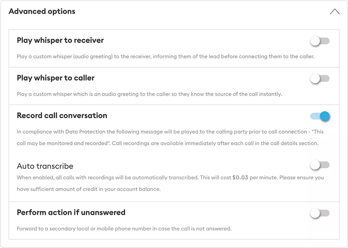Screen dimensions: 348x248
Task: Enable Perform action if unanswered toggle
Action: coord(320,213)
